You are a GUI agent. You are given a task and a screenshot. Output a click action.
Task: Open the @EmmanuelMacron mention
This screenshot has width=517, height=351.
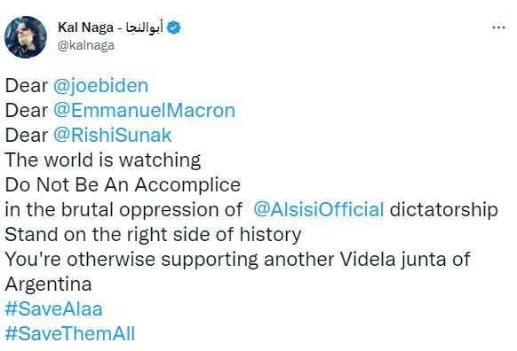coord(144,111)
